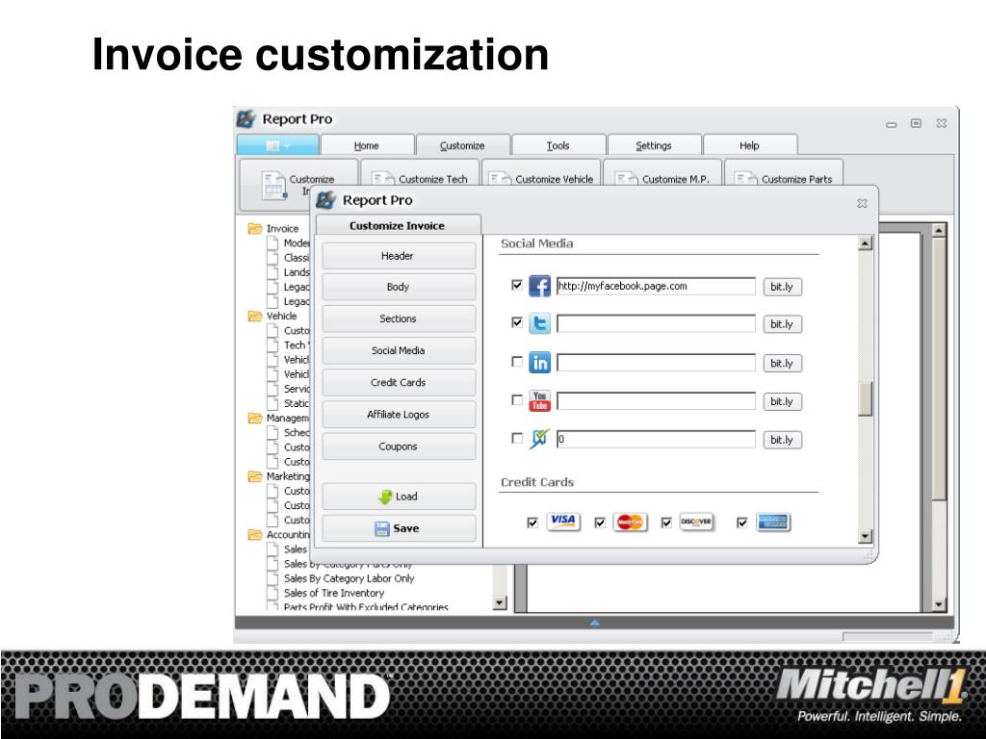
Task: Click the blue checkmark review icon
Action: tap(539, 439)
